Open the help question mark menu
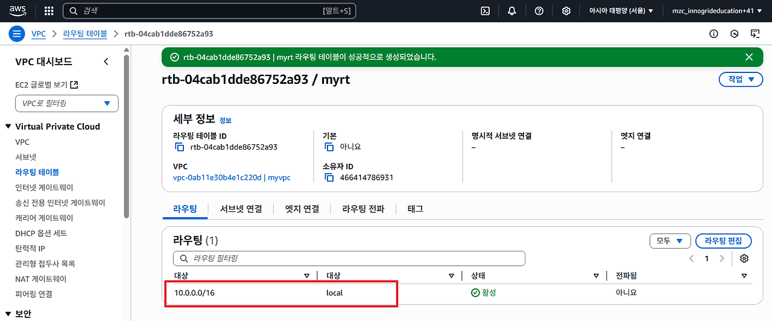This screenshot has width=772, height=321. [539, 11]
